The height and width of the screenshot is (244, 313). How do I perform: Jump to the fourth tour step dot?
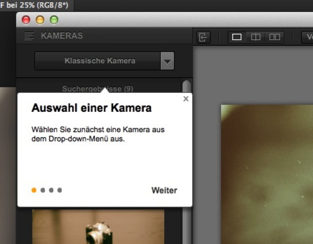click(x=60, y=190)
